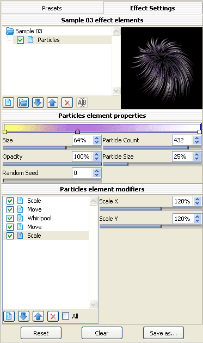
Task: Click the scroll-up arrow of the effect elements tree
Action: [116, 31]
